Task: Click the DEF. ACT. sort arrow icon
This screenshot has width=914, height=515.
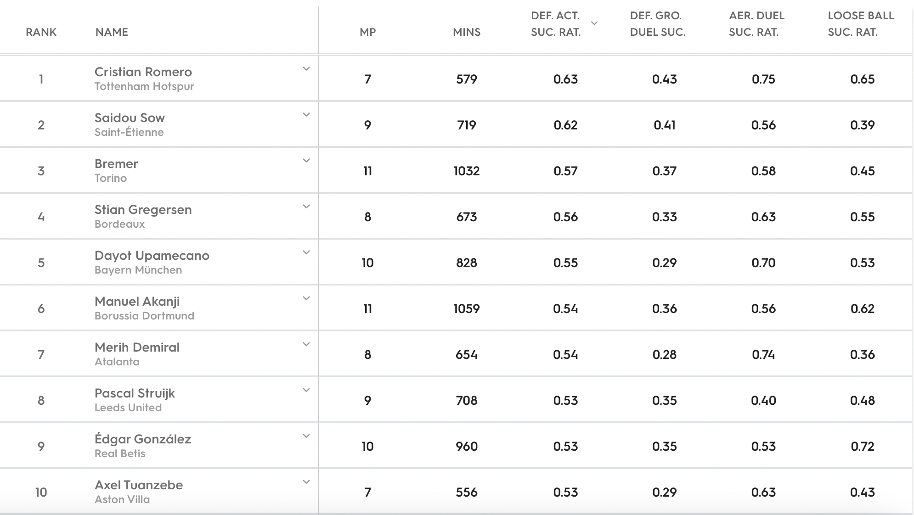Action: [594, 23]
